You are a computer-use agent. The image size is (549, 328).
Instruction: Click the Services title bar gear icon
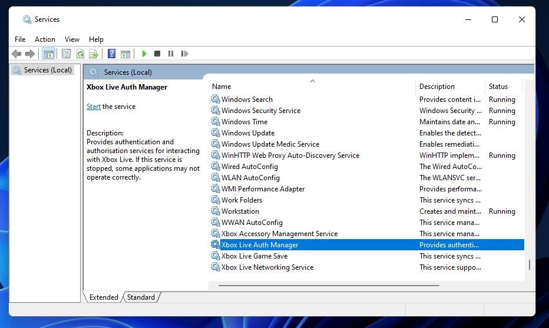point(27,19)
